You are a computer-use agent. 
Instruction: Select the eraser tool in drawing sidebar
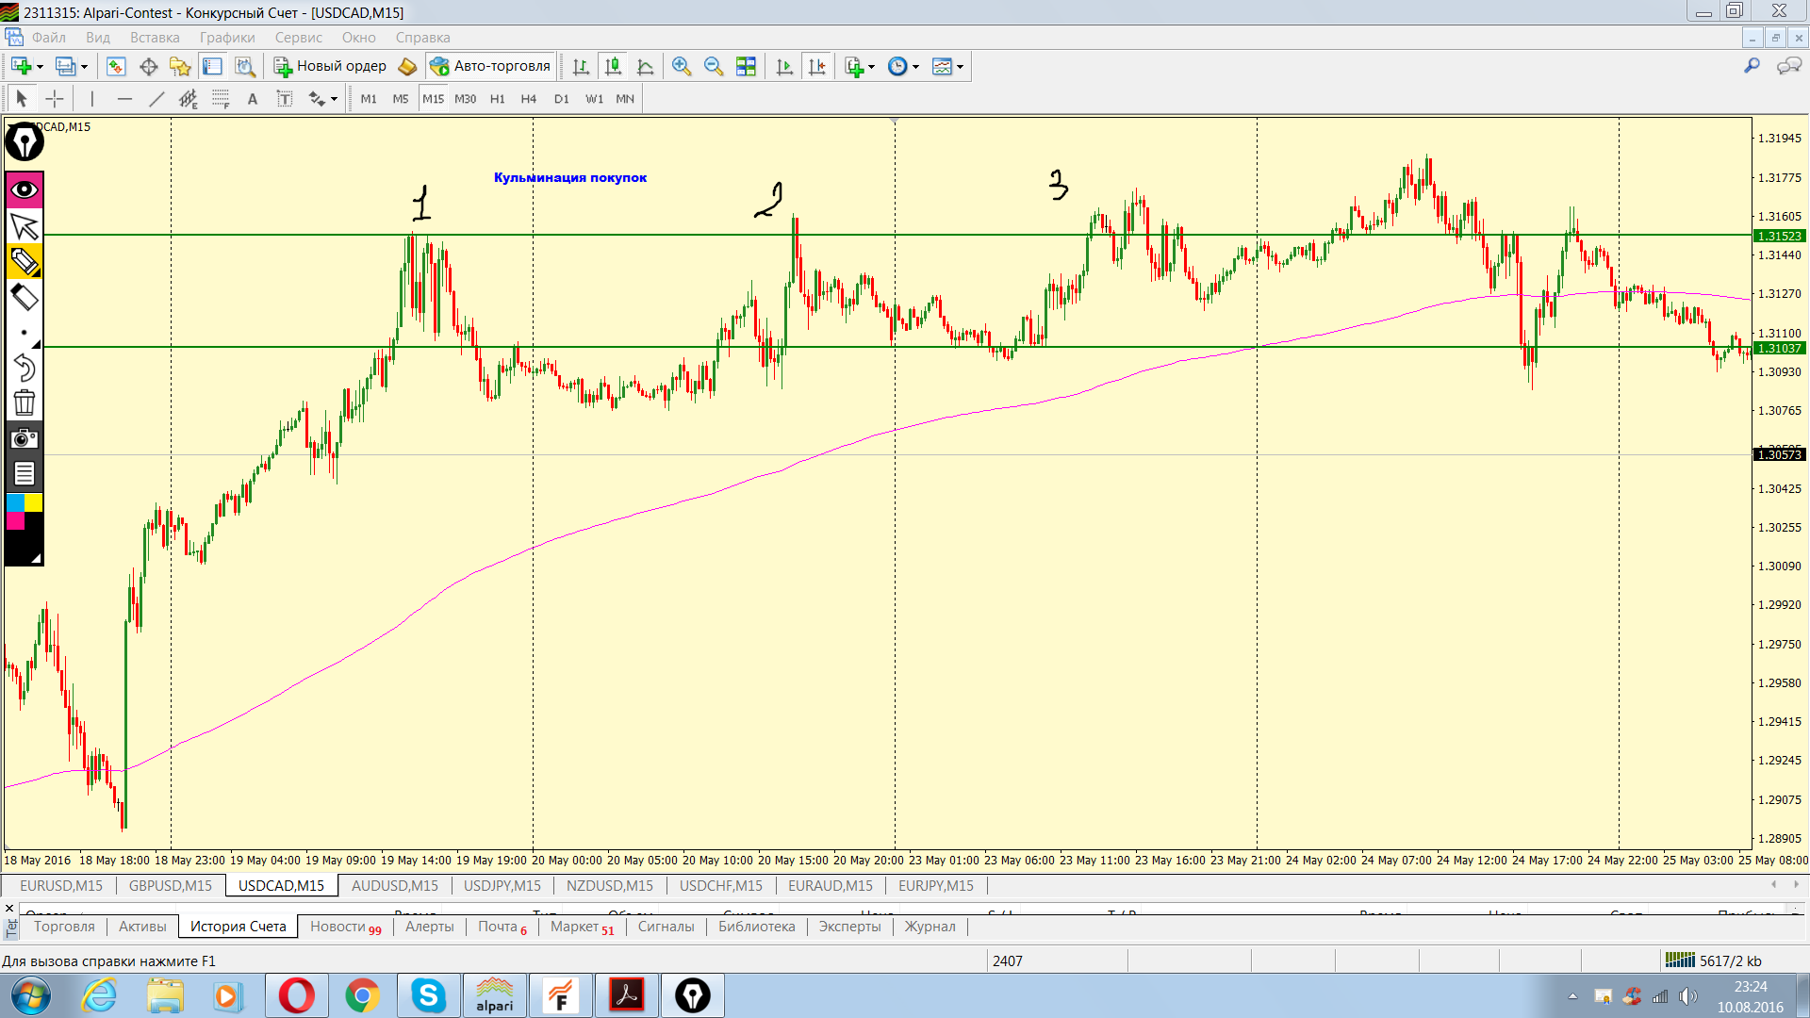25,298
